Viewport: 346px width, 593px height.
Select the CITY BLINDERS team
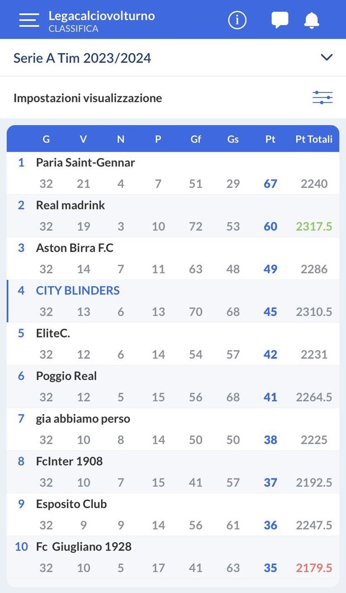78,291
